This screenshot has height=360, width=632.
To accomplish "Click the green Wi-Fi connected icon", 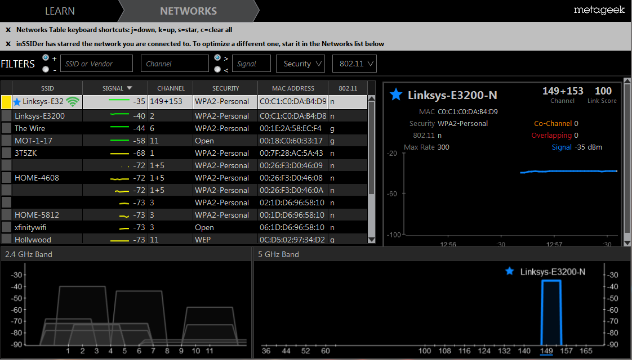I will point(73,101).
